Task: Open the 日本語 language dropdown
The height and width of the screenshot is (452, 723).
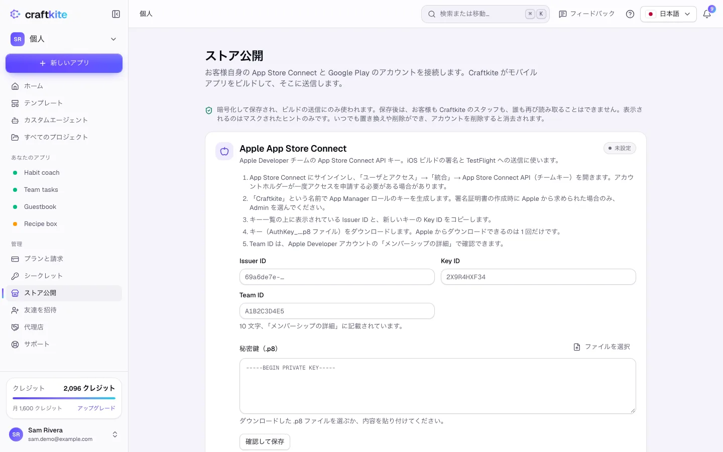Action: (668, 14)
